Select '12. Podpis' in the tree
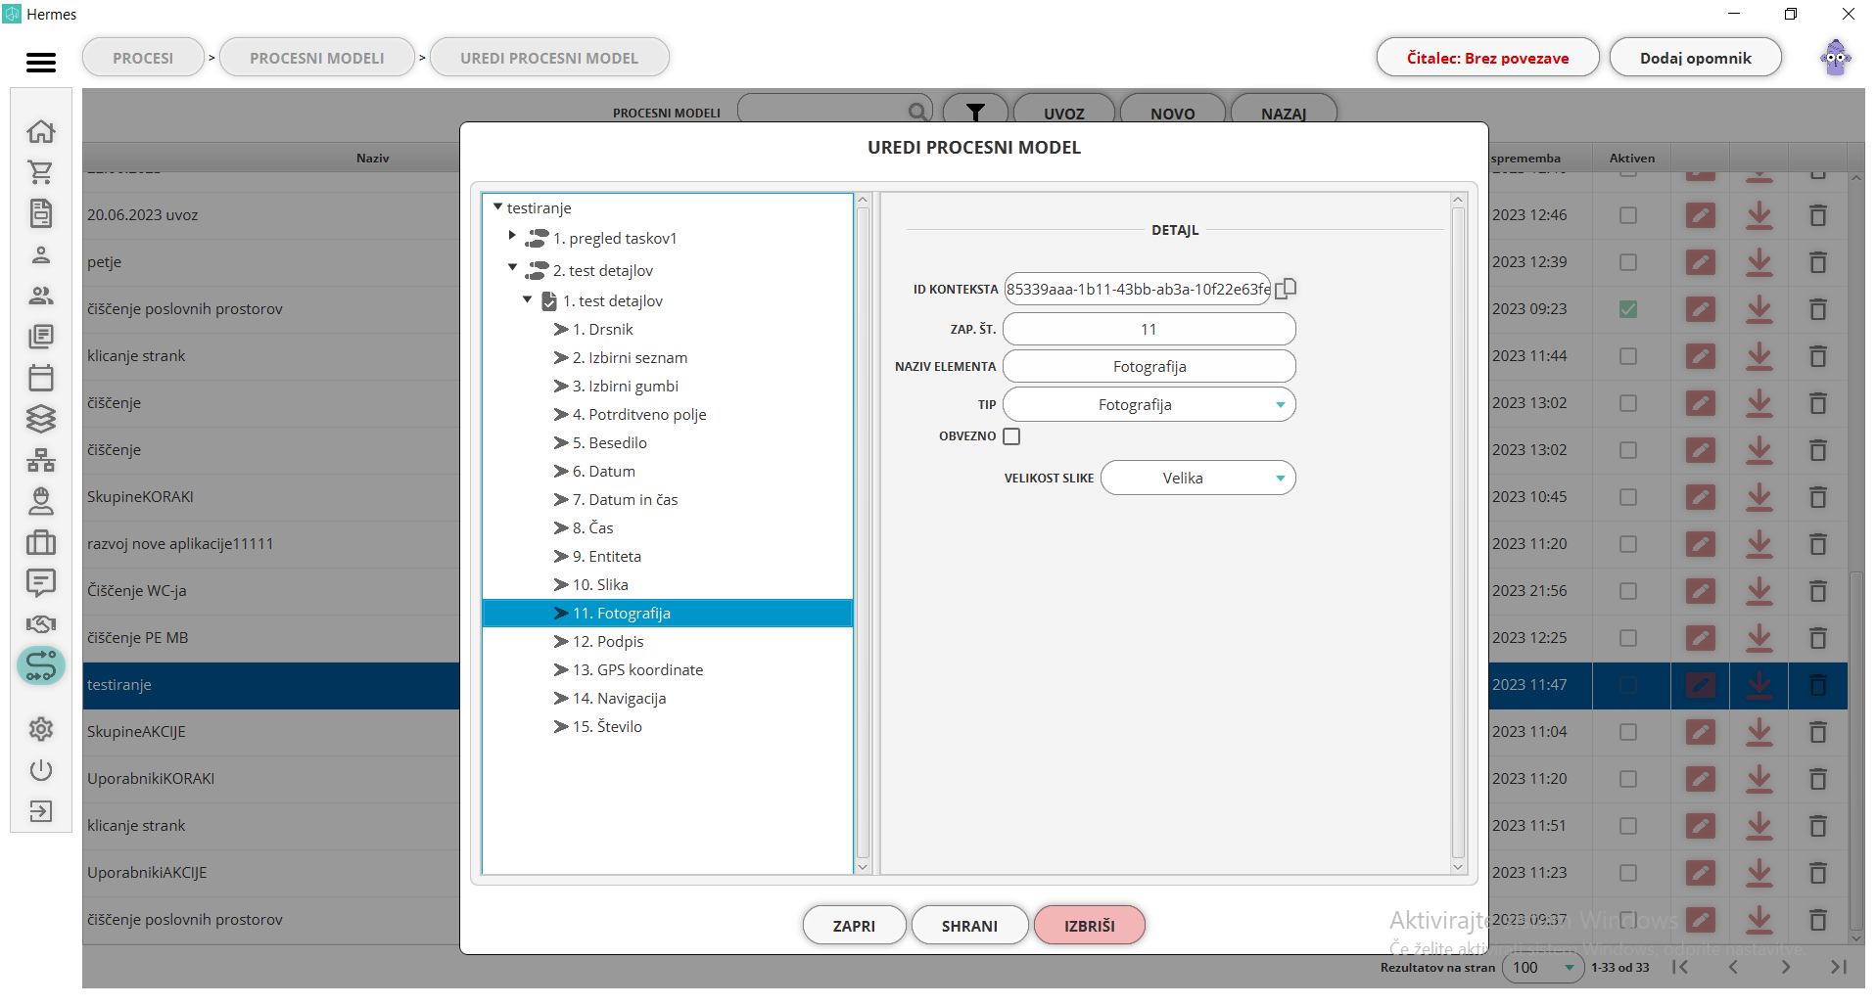Image resolution: width=1876 pixels, height=1006 pixels. click(x=608, y=642)
